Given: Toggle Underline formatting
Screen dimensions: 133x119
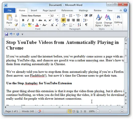Looking at the screenshot, I should click(x=33, y=20).
